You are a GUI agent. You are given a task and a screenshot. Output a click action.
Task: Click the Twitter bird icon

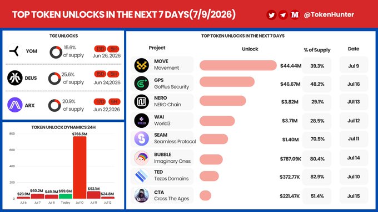(271, 15)
